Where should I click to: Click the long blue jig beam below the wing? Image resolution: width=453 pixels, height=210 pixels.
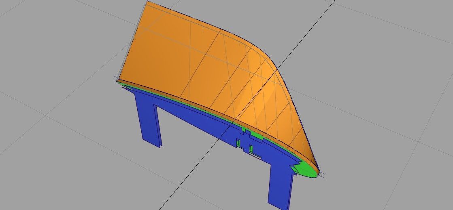[x=194, y=121]
